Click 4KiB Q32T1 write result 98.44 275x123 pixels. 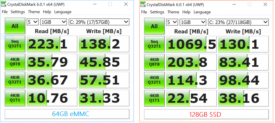pos(244,80)
